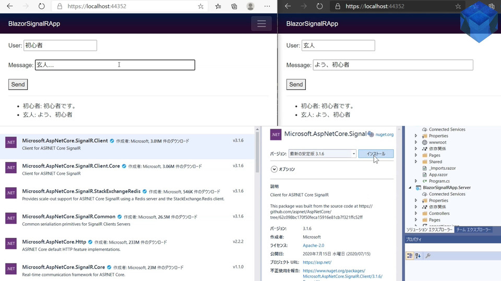Click Message field containing 玄人…
Viewport: 501px width, 281px height.
(115, 65)
